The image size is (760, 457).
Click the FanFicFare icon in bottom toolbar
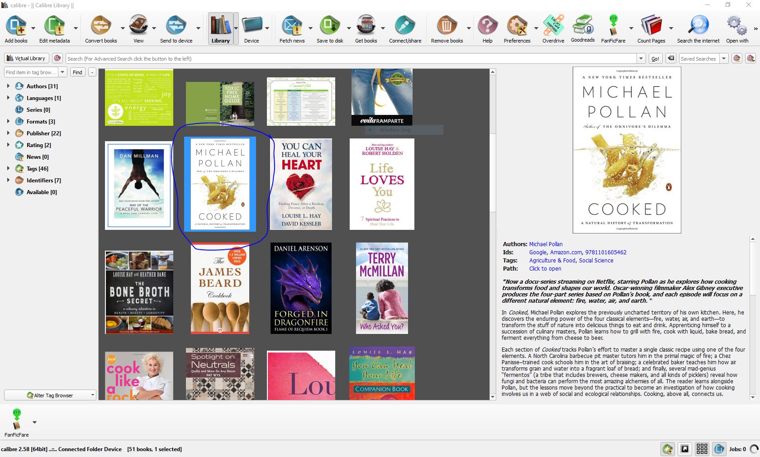pyautogui.click(x=16, y=419)
